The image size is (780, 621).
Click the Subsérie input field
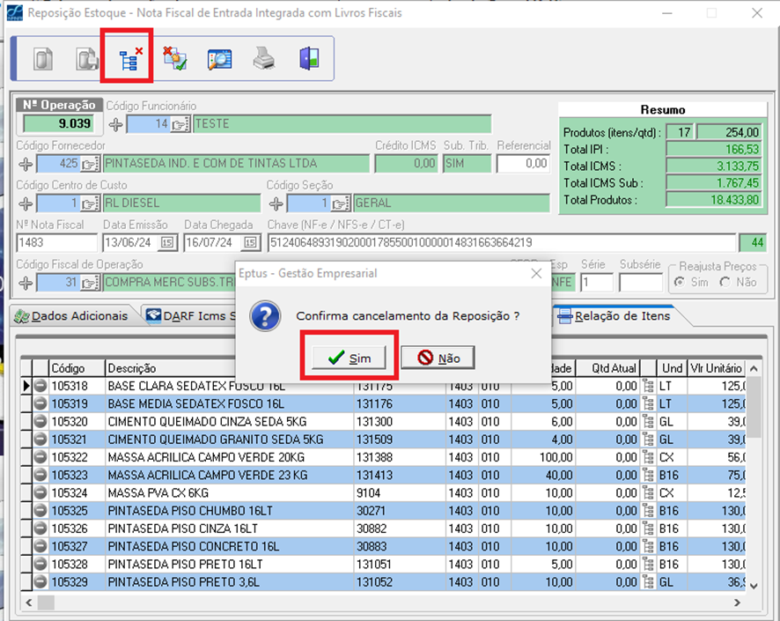641,283
